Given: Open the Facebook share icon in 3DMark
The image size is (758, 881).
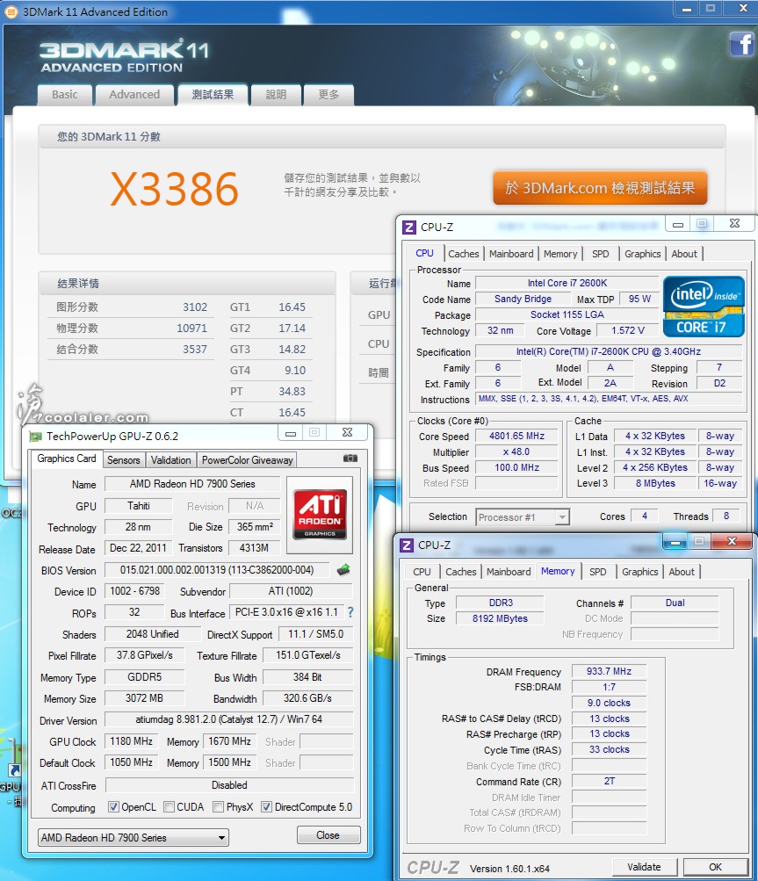Looking at the screenshot, I should (x=741, y=44).
